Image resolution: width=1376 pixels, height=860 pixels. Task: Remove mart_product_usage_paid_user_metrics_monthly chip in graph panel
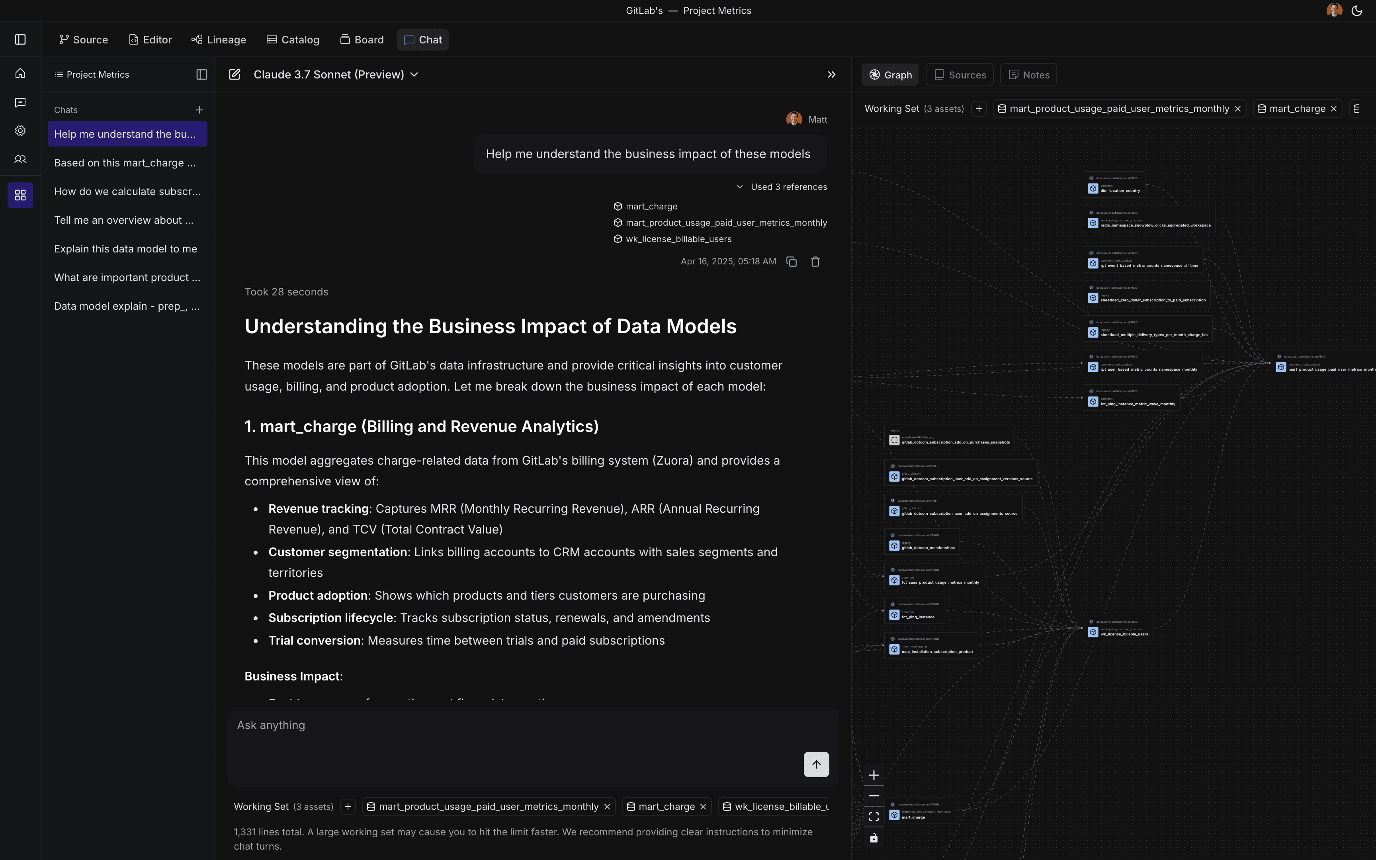tap(1238, 109)
